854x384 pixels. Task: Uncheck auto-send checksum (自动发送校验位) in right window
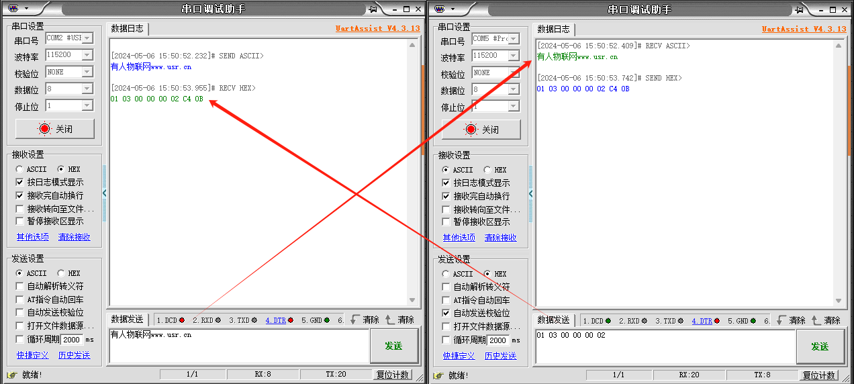[446, 313]
